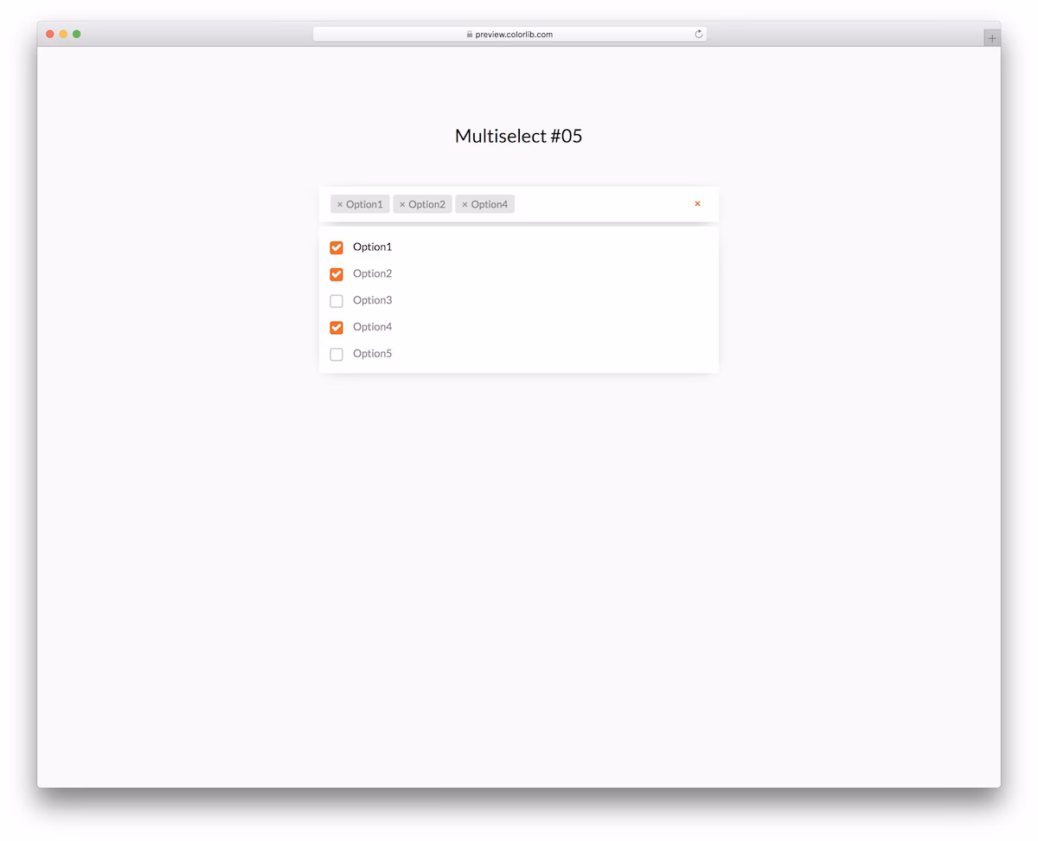Uncheck the Option4 checkbox
This screenshot has height=841, width=1038.
(x=336, y=328)
